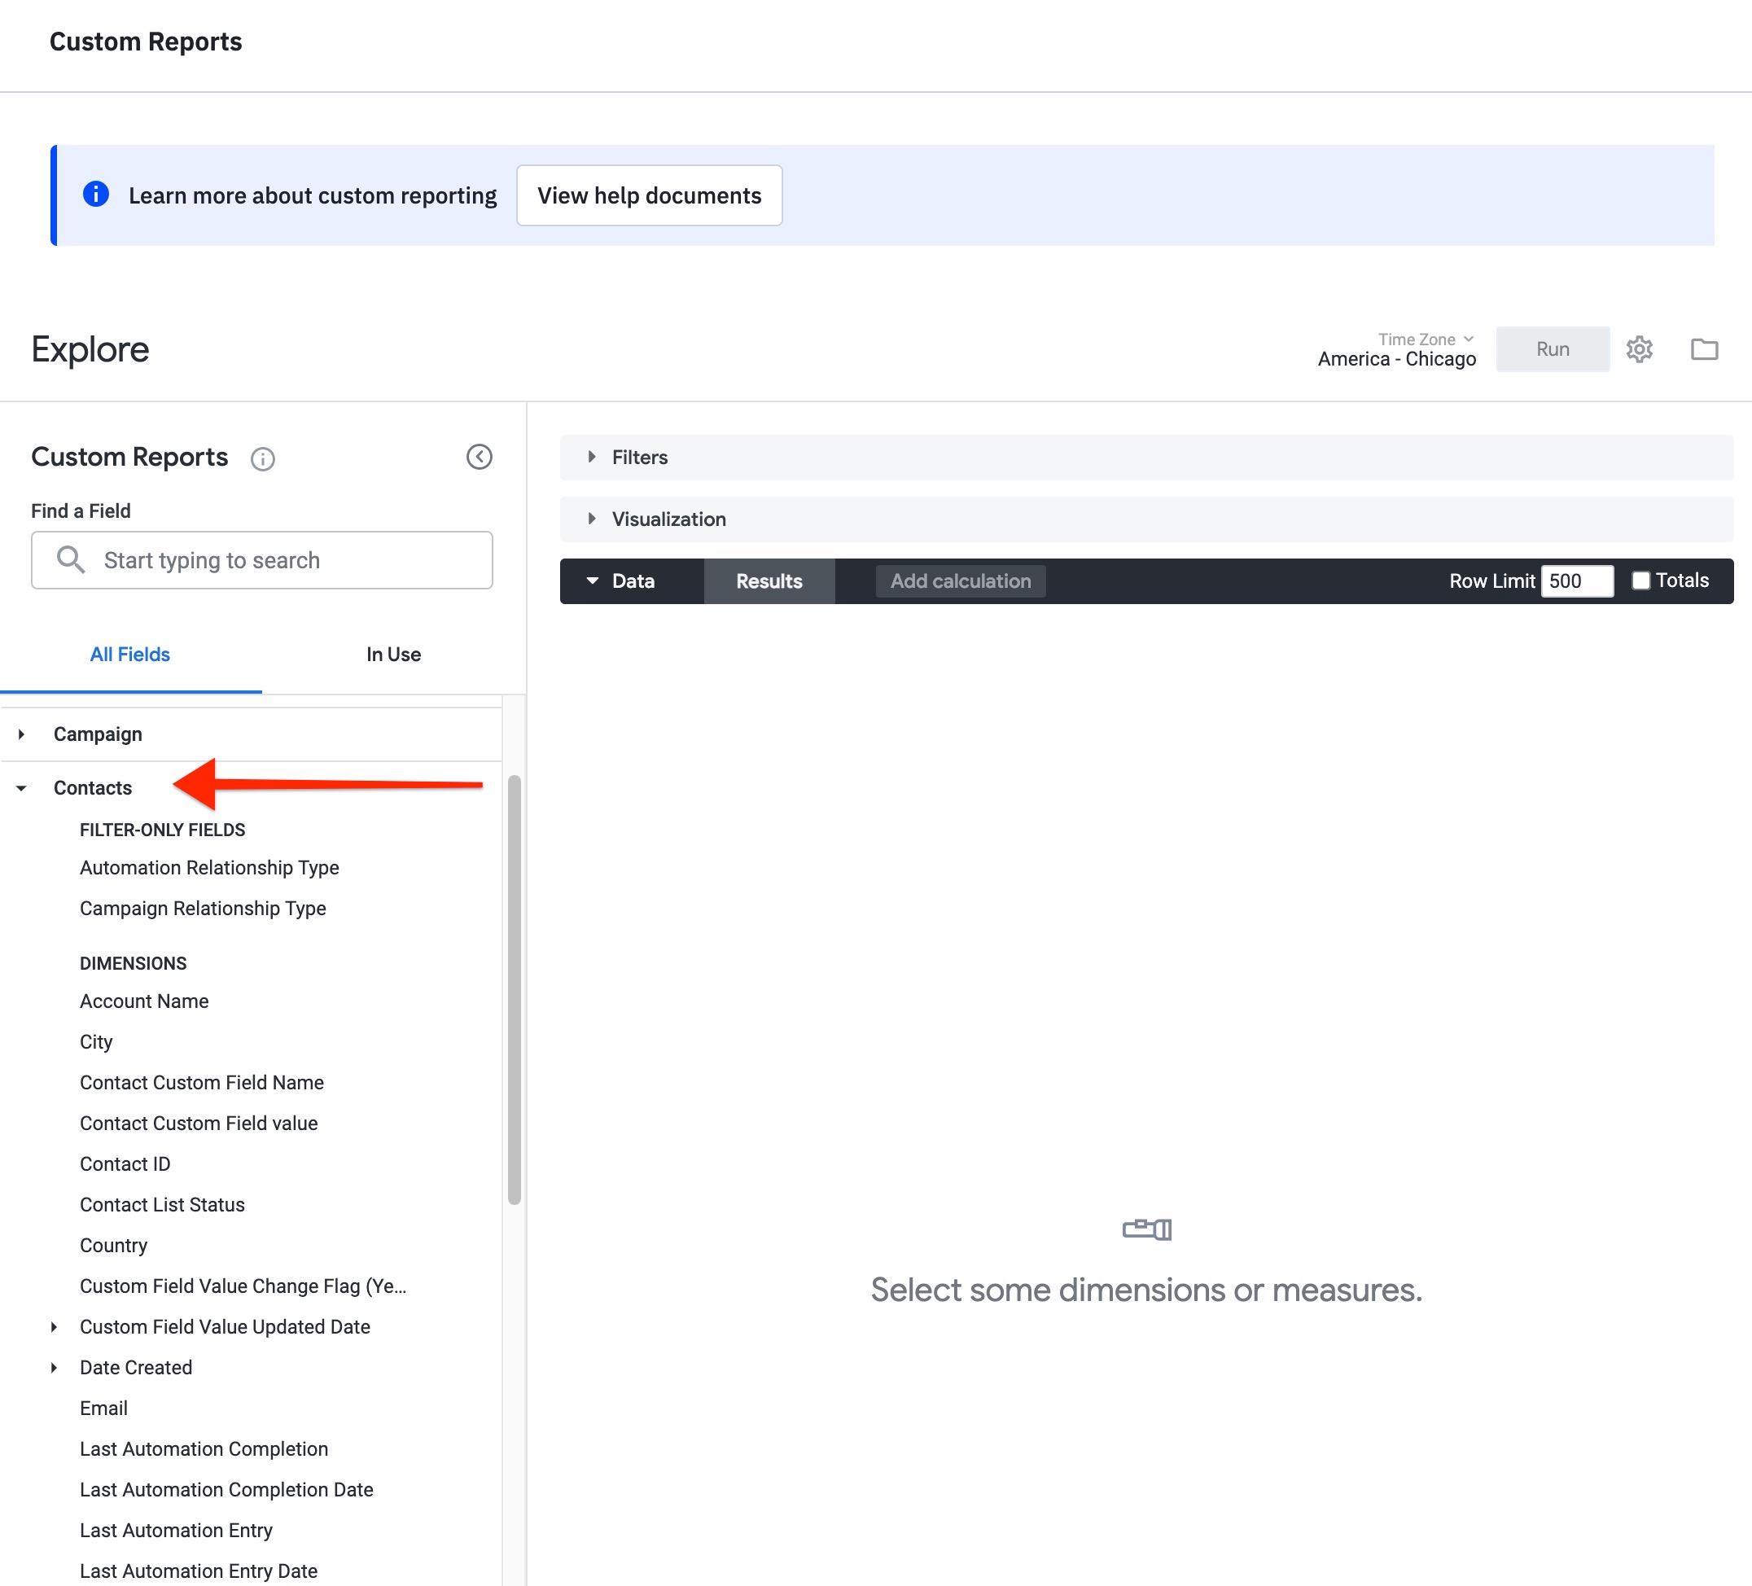Viewport: 1752px width, 1586px height.
Task: Click the folder icon near Run
Action: click(x=1704, y=349)
